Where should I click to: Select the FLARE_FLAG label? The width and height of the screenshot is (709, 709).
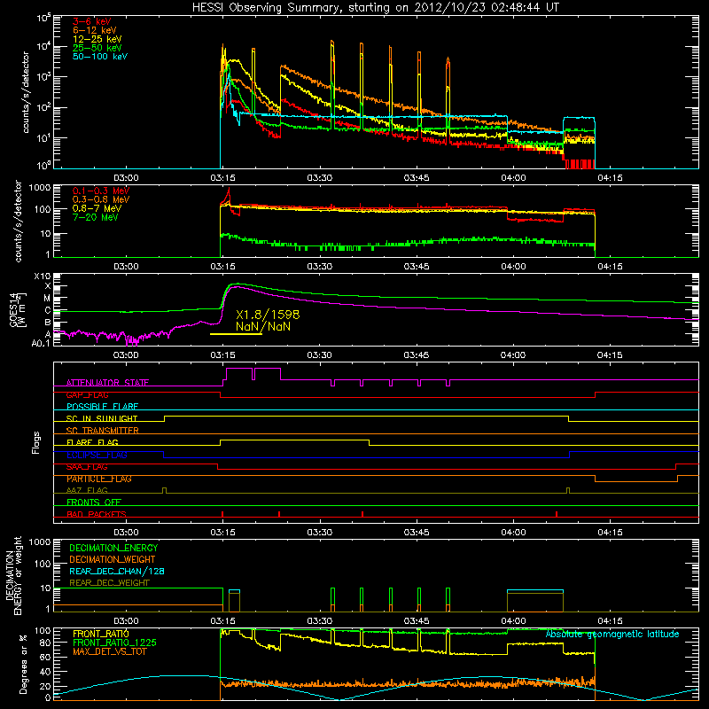click(x=92, y=442)
